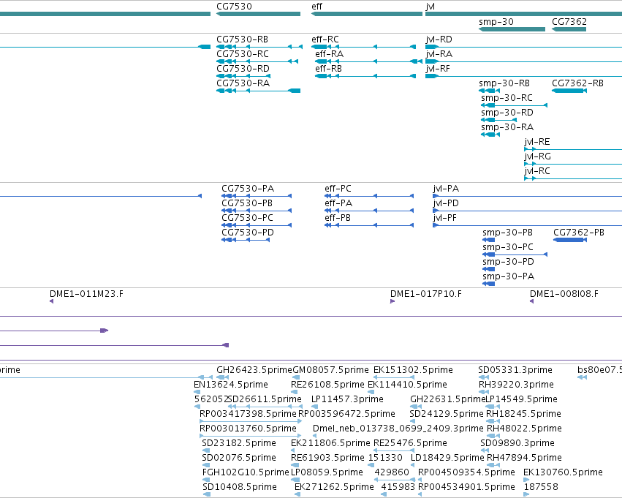622x498 pixels.
Task: Select transcript CG7530-RA
Action: tap(258, 91)
